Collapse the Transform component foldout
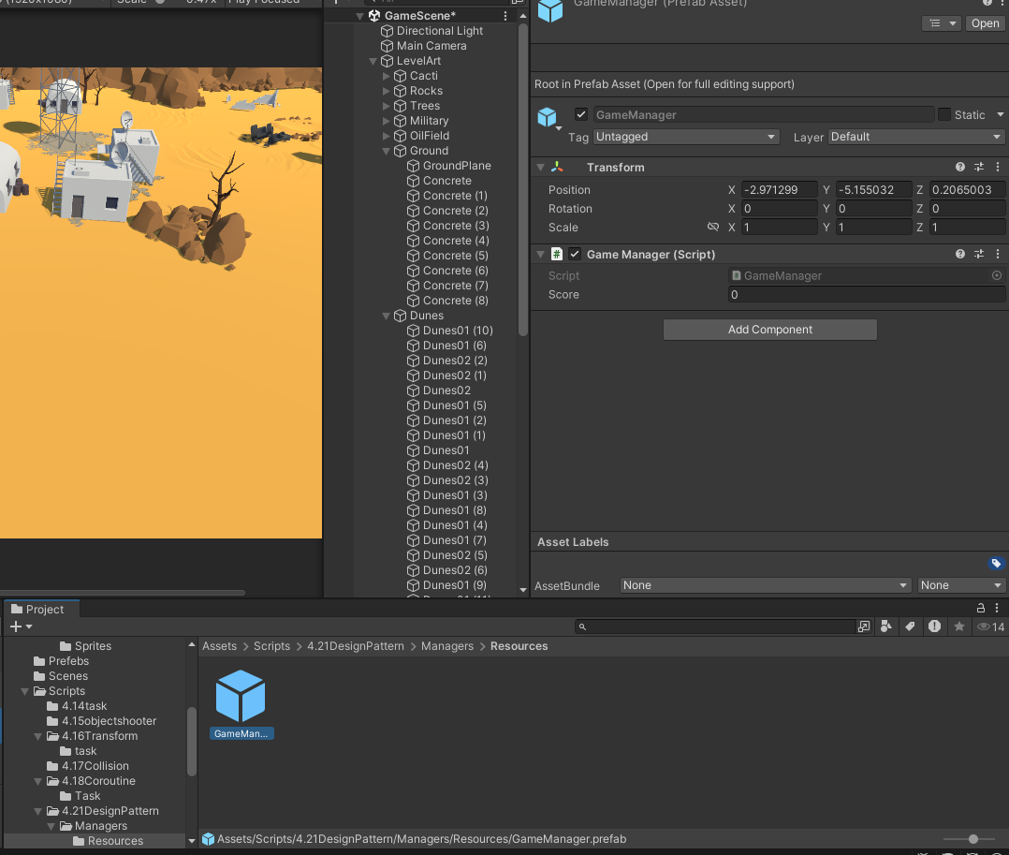The width and height of the screenshot is (1009, 855). tap(541, 167)
